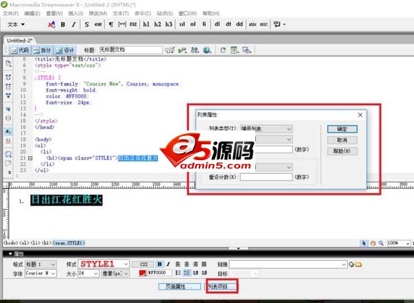The image size is (414, 303).
Task: Open the 字体 dropdown showing Courier
Action: (x=41, y=273)
